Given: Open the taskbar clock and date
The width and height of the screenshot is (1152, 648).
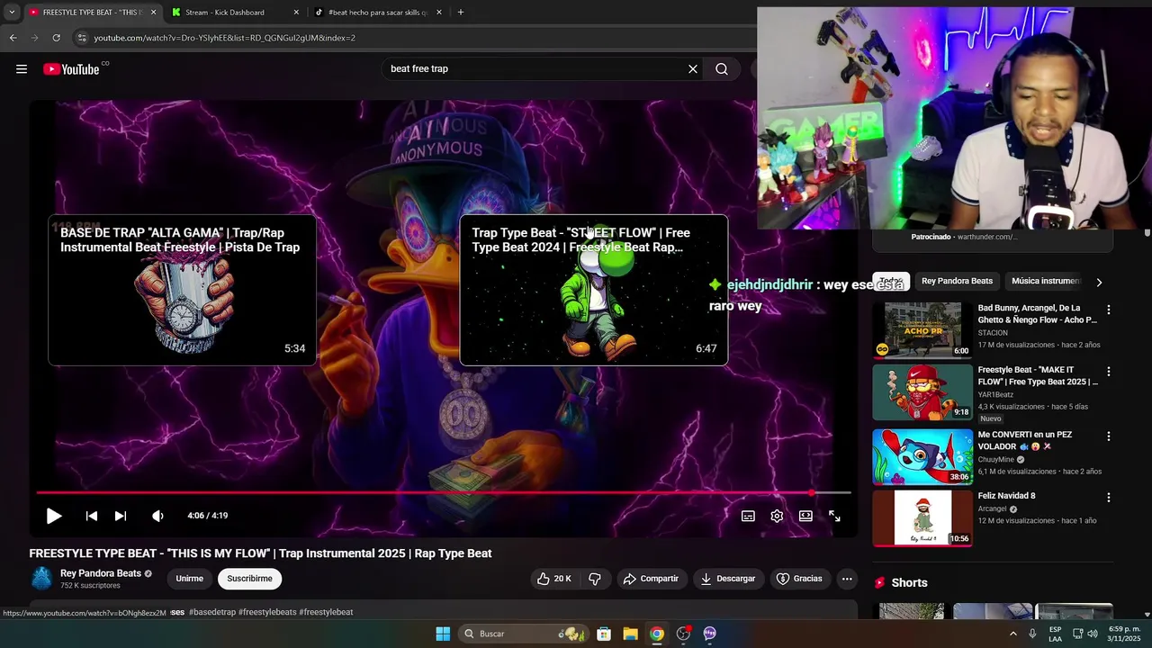Looking at the screenshot, I should coord(1125,634).
